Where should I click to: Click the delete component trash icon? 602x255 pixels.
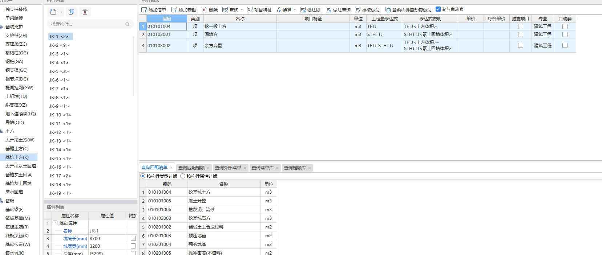85,12
